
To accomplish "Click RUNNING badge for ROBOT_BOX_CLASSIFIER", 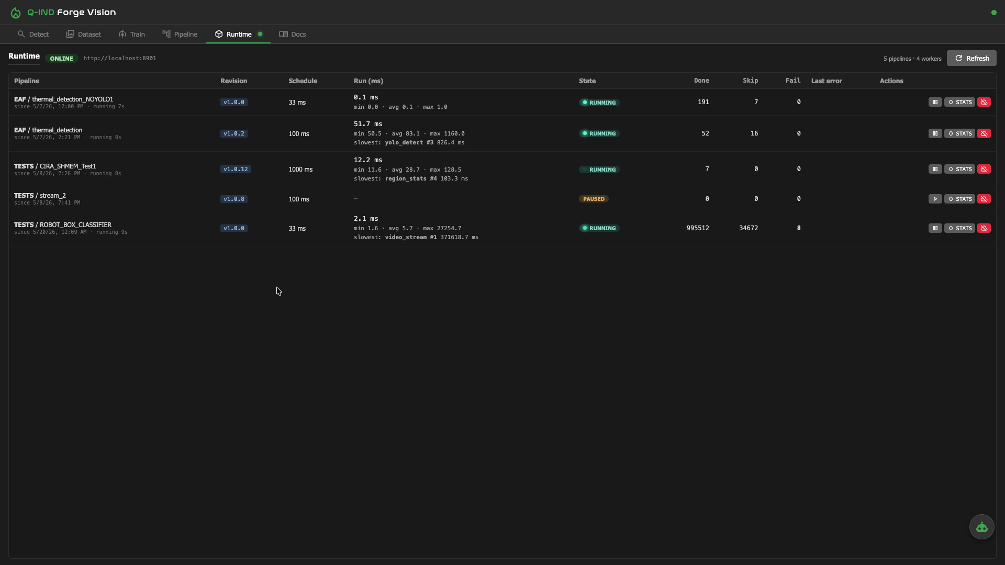I will [x=599, y=228].
